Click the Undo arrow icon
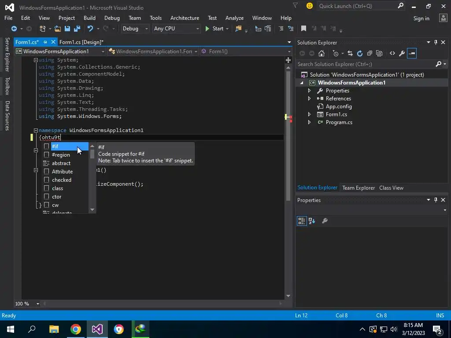 (90, 29)
